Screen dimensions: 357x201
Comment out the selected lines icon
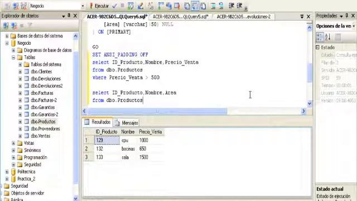point(213,6)
